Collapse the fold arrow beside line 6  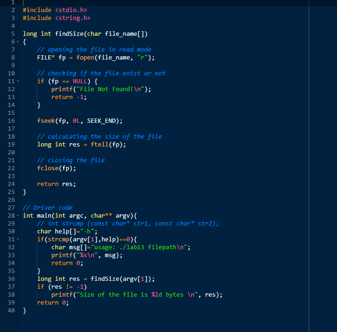pos(18,41)
